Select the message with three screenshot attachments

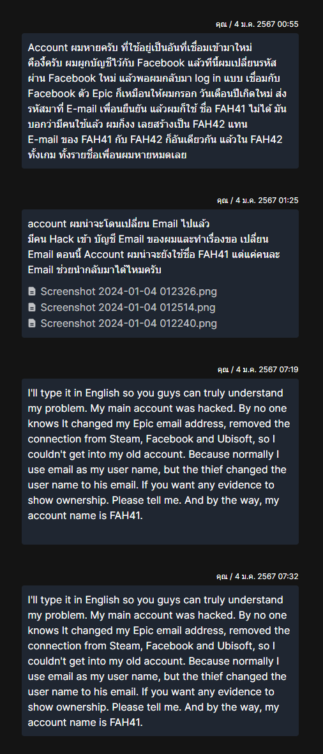160,274
